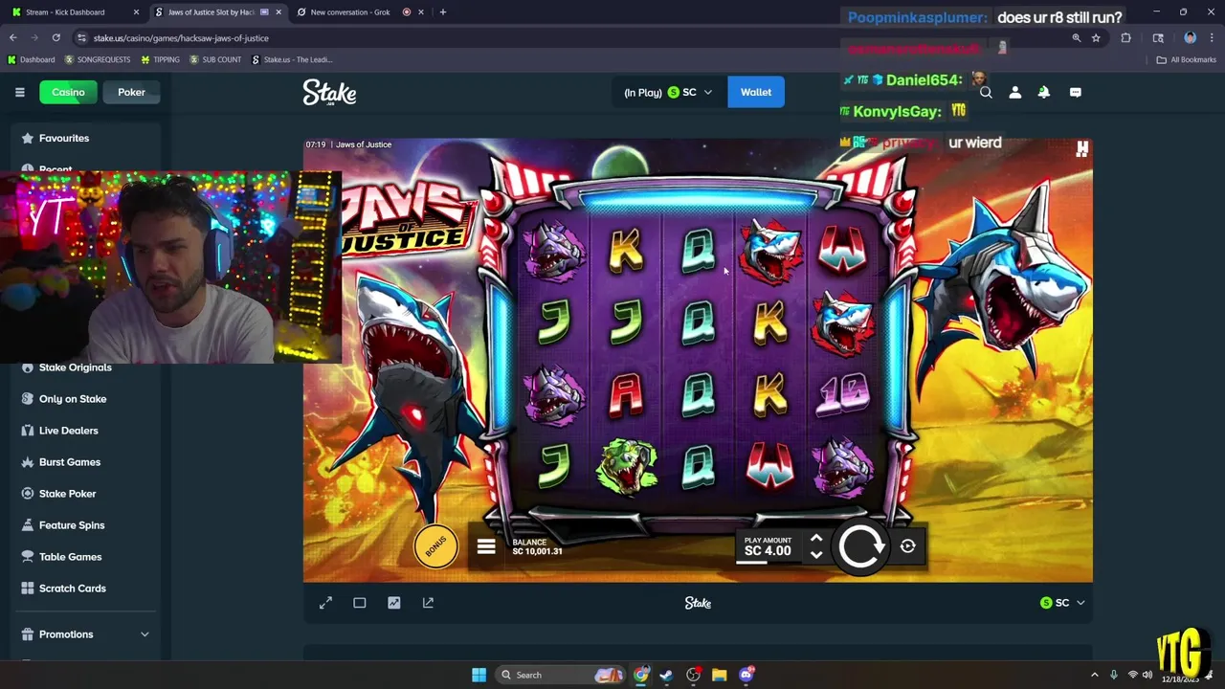The image size is (1225, 689).
Task: Spin the reels with the spin button
Action: 859,546
